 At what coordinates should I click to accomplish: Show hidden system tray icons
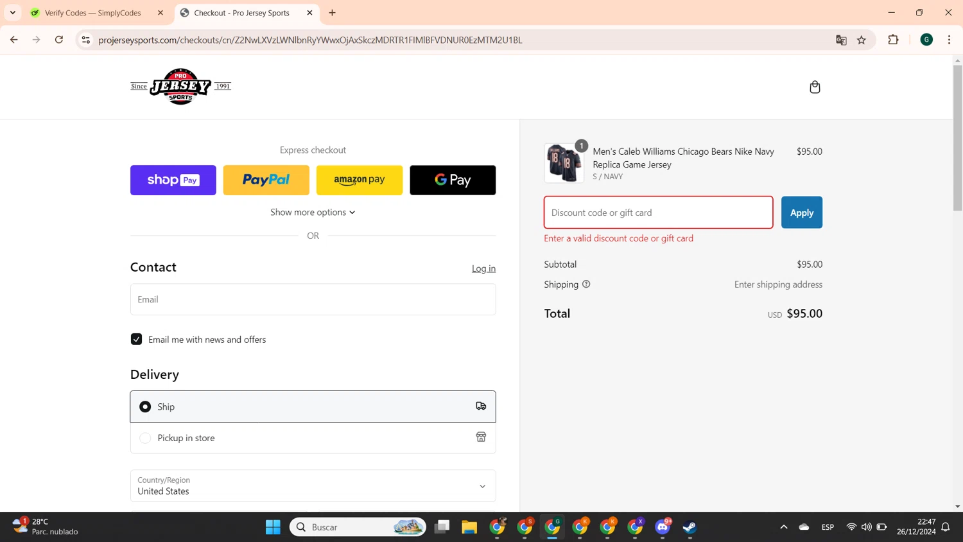pos(784,527)
